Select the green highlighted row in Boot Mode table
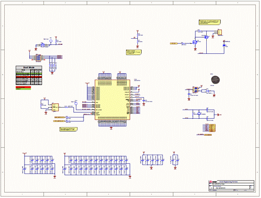The height and width of the screenshot is (198, 261). [x=29, y=74]
